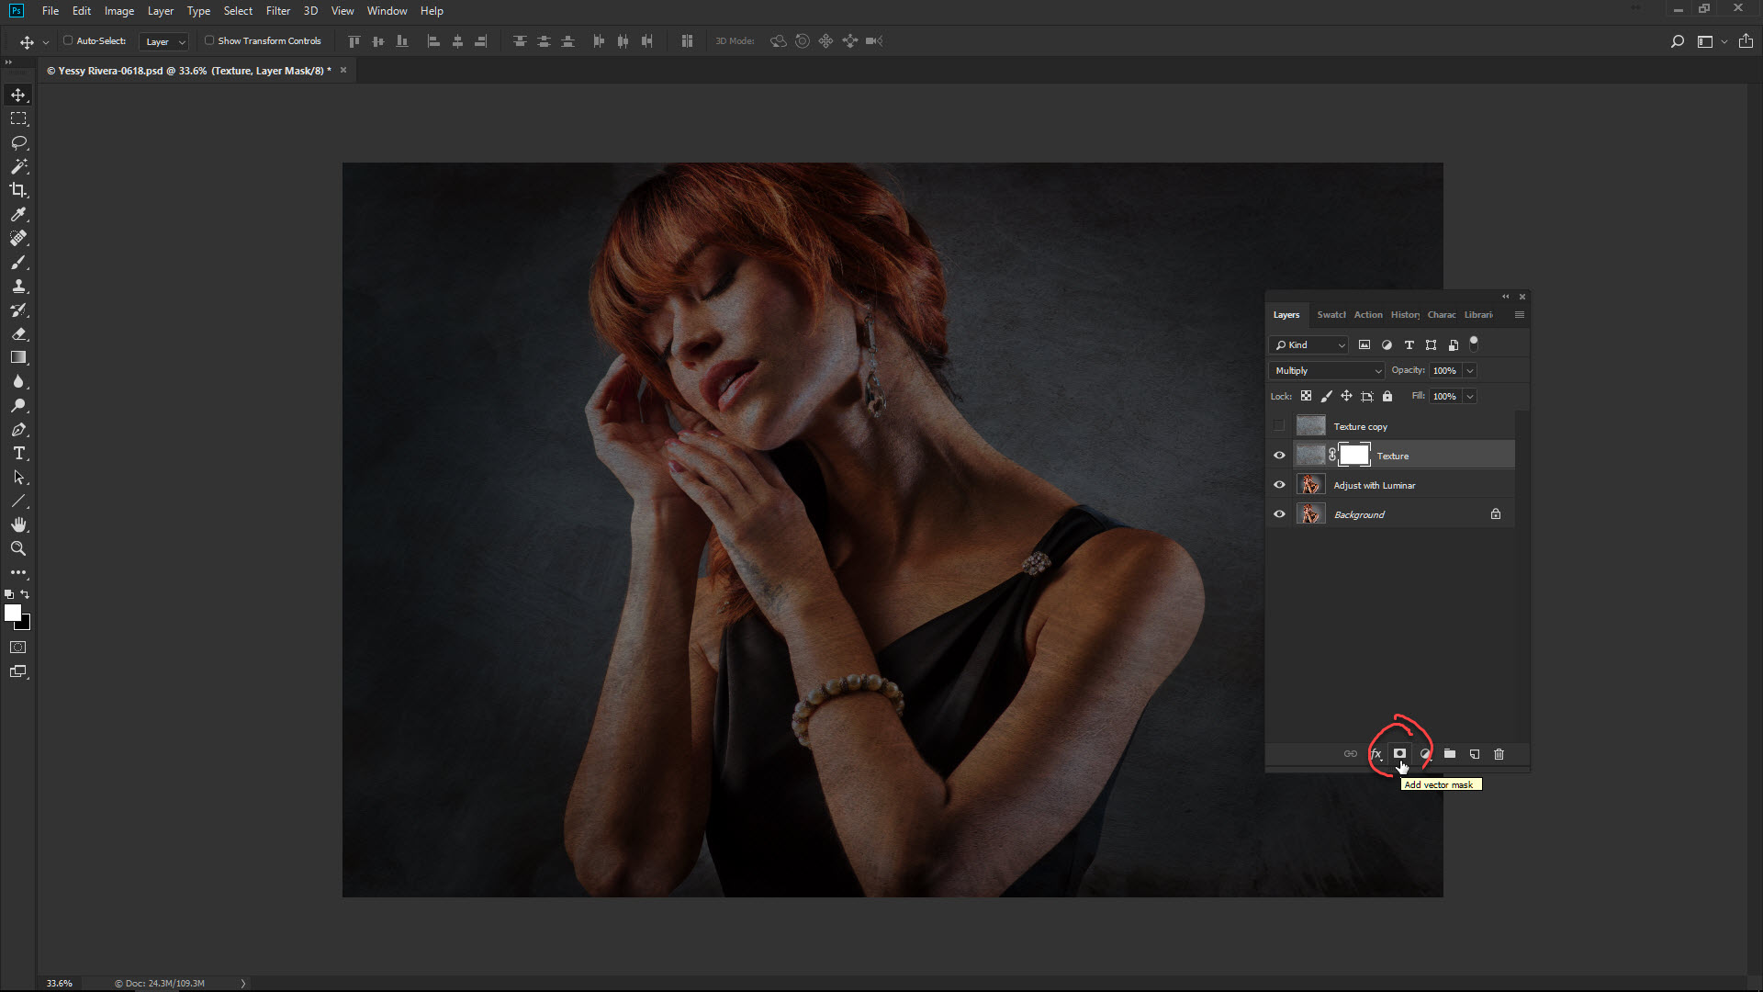Open the Kind filter dropdown

click(1309, 345)
